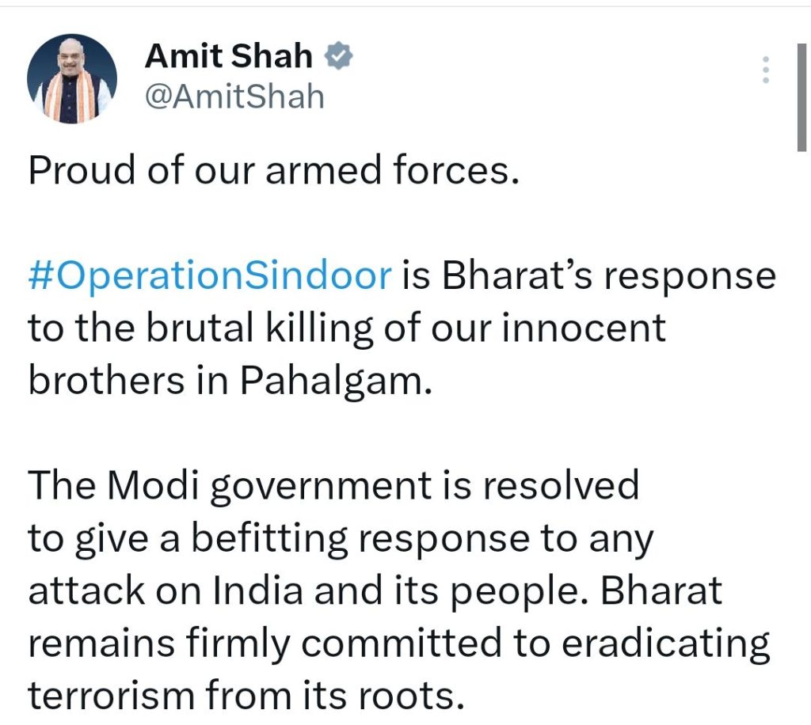This screenshot has width=811, height=725.
Task: Click the line "to give a befitting response"
Action: pyautogui.click(x=341, y=539)
